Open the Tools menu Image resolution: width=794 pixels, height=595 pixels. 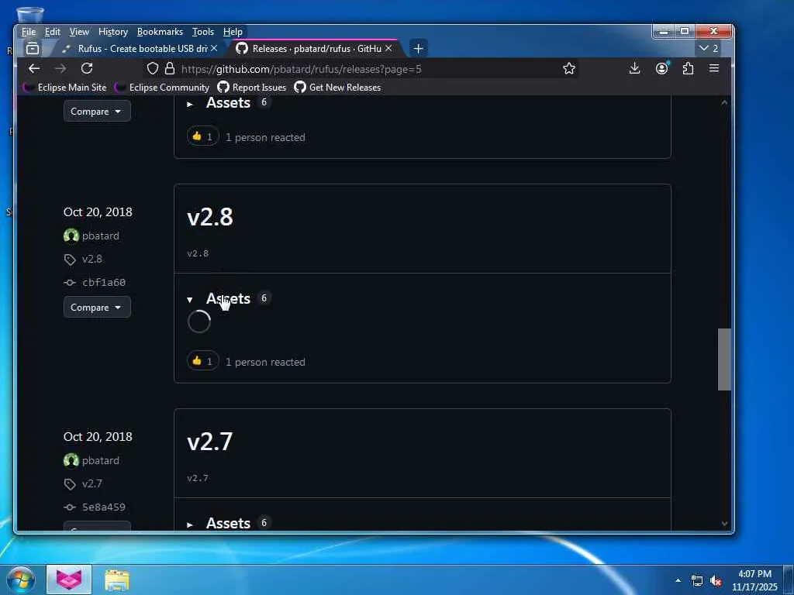tap(203, 32)
